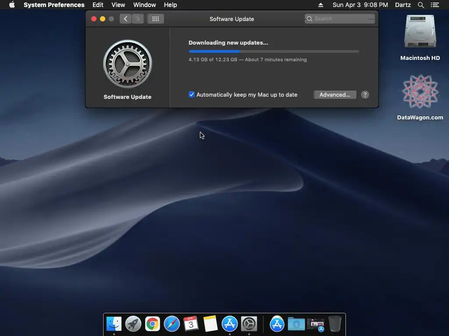Open help with the question mark button
Image resolution: width=449 pixels, height=336 pixels.
pyautogui.click(x=365, y=95)
